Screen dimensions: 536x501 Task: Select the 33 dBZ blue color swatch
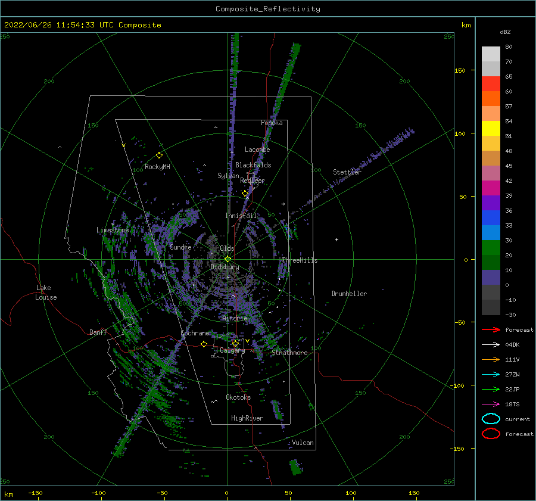(x=491, y=232)
